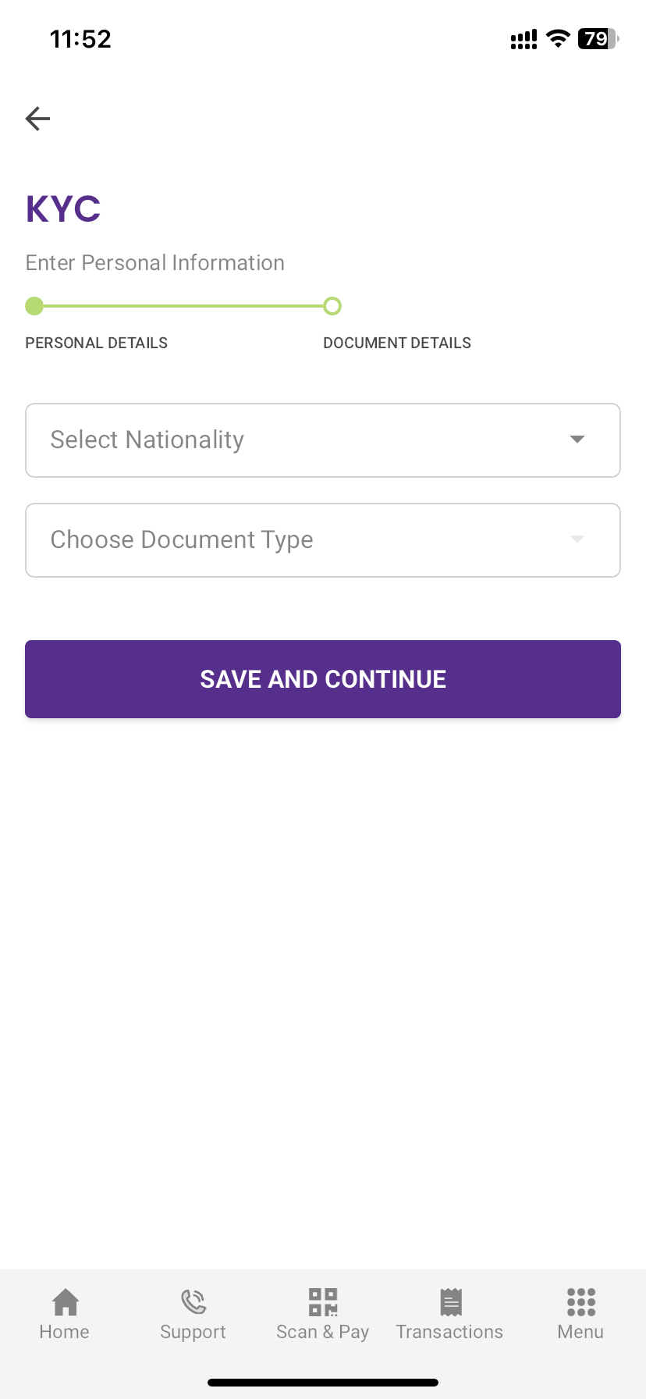Tap the Menu grid icon
This screenshot has width=646, height=1399.
tap(581, 1302)
